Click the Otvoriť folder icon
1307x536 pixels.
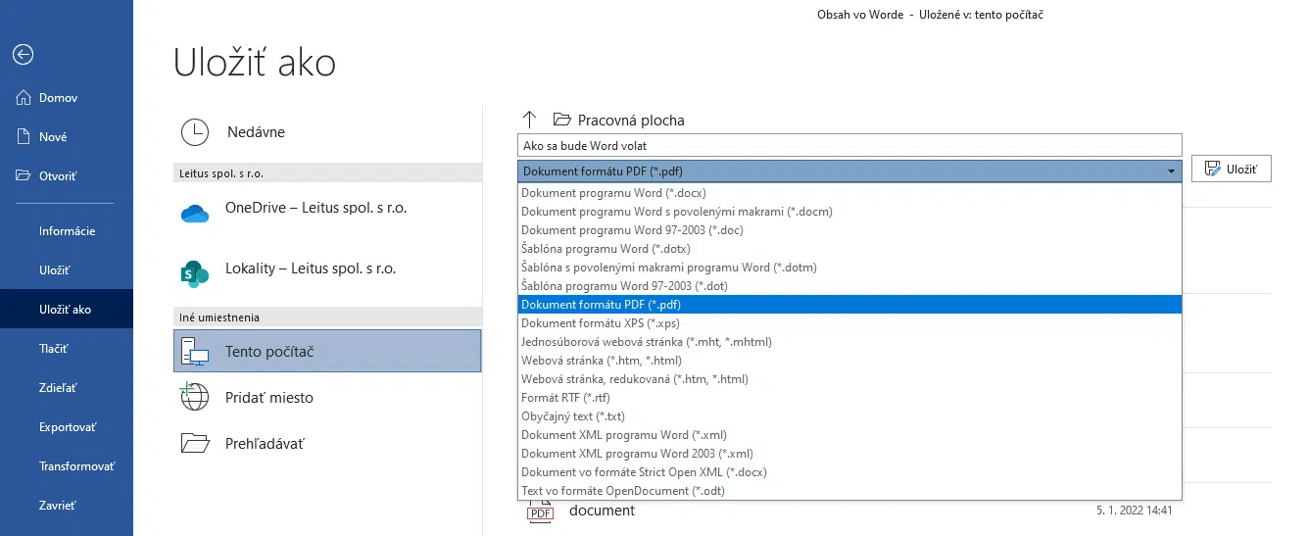[24, 176]
